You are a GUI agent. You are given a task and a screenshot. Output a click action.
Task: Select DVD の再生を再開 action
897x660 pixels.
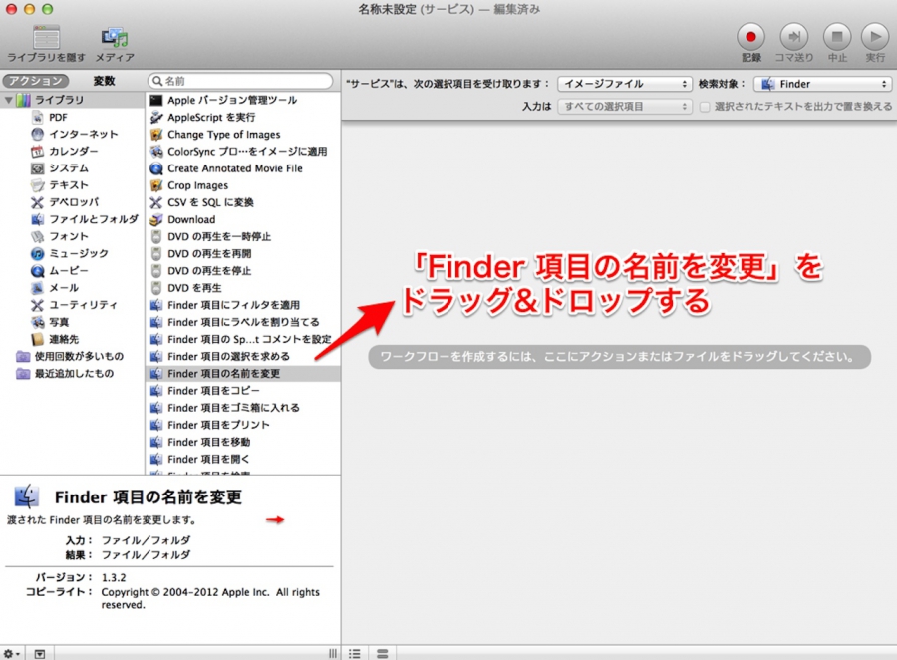click(242, 253)
